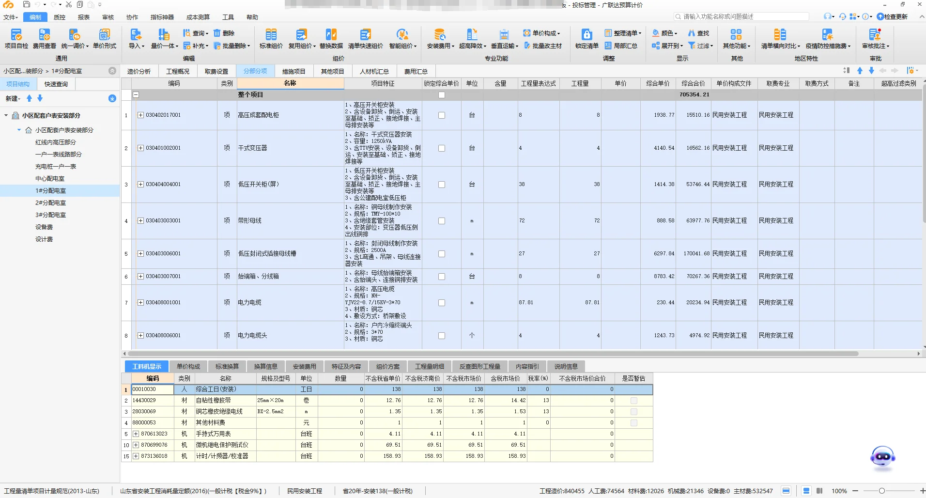Toggle 锁定综合单价 checkbox for 低压封闭式插接母线槽
926x498 pixels.
pyautogui.click(x=442, y=254)
